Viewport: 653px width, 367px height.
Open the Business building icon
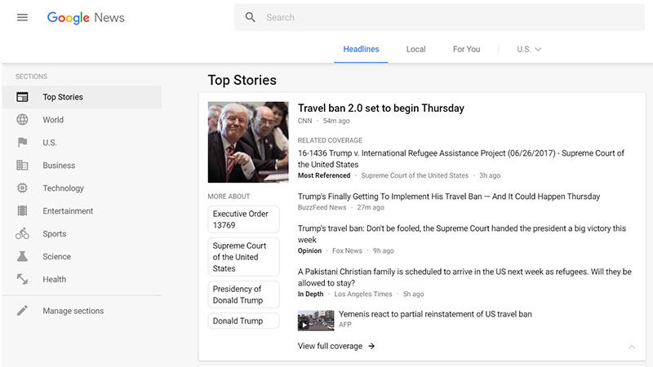click(x=23, y=166)
